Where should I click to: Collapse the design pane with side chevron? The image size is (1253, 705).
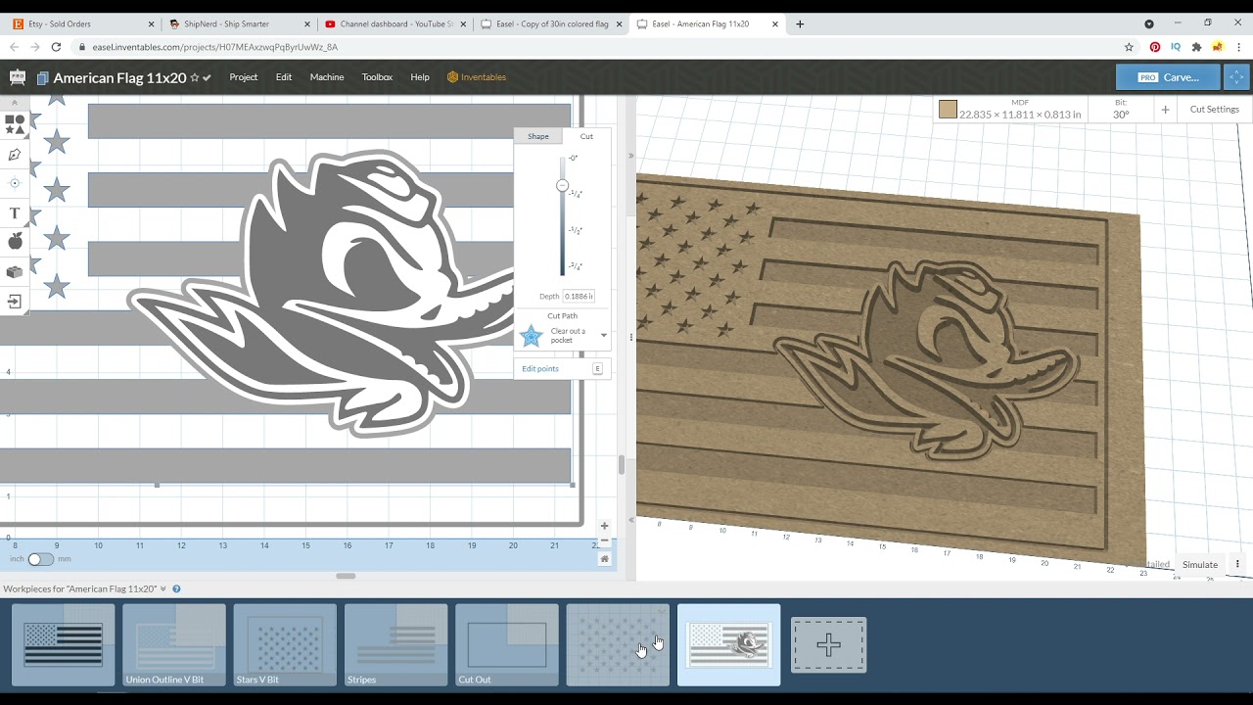[630, 156]
